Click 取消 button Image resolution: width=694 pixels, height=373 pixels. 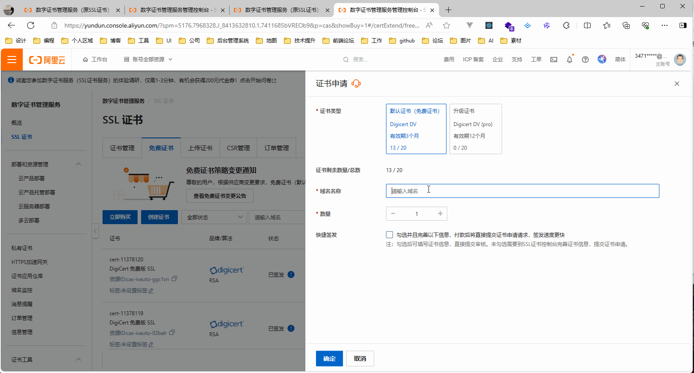coord(360,359)
